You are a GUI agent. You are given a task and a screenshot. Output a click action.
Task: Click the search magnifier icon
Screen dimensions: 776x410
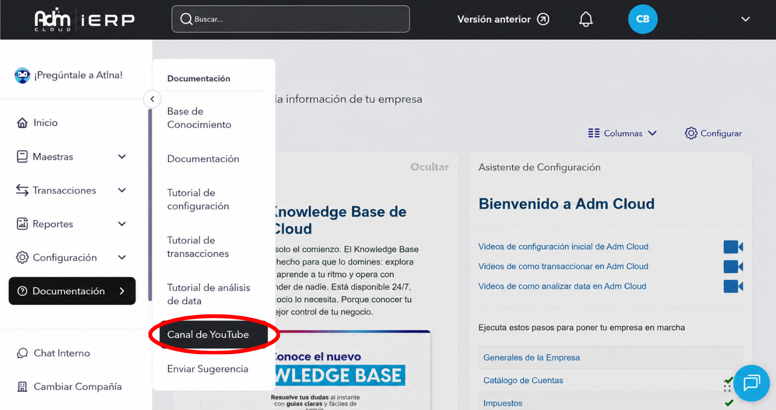(x=186, y=19)
